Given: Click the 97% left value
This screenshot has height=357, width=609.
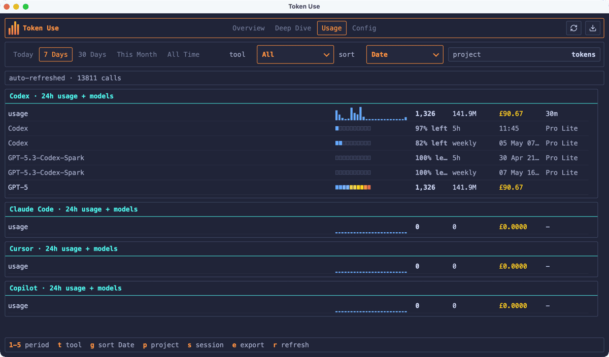Looking at the screenshot, I should pos(431,128).
